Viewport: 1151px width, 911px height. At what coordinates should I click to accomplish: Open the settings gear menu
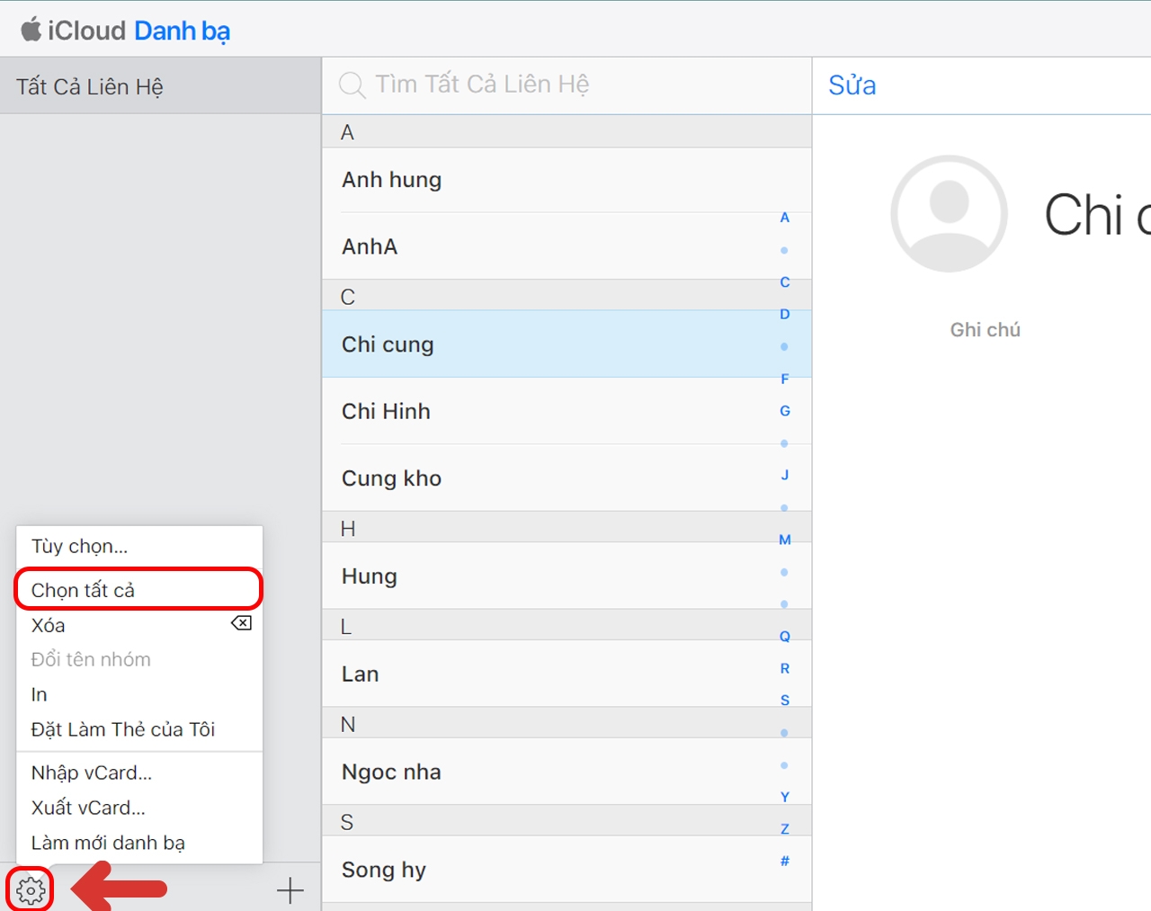[31, 890]
